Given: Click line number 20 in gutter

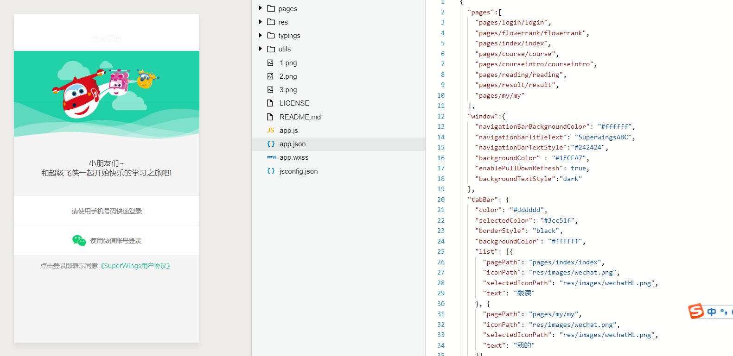Looking at the screenshot, I should pyautogui.click(x=440, y=200).
